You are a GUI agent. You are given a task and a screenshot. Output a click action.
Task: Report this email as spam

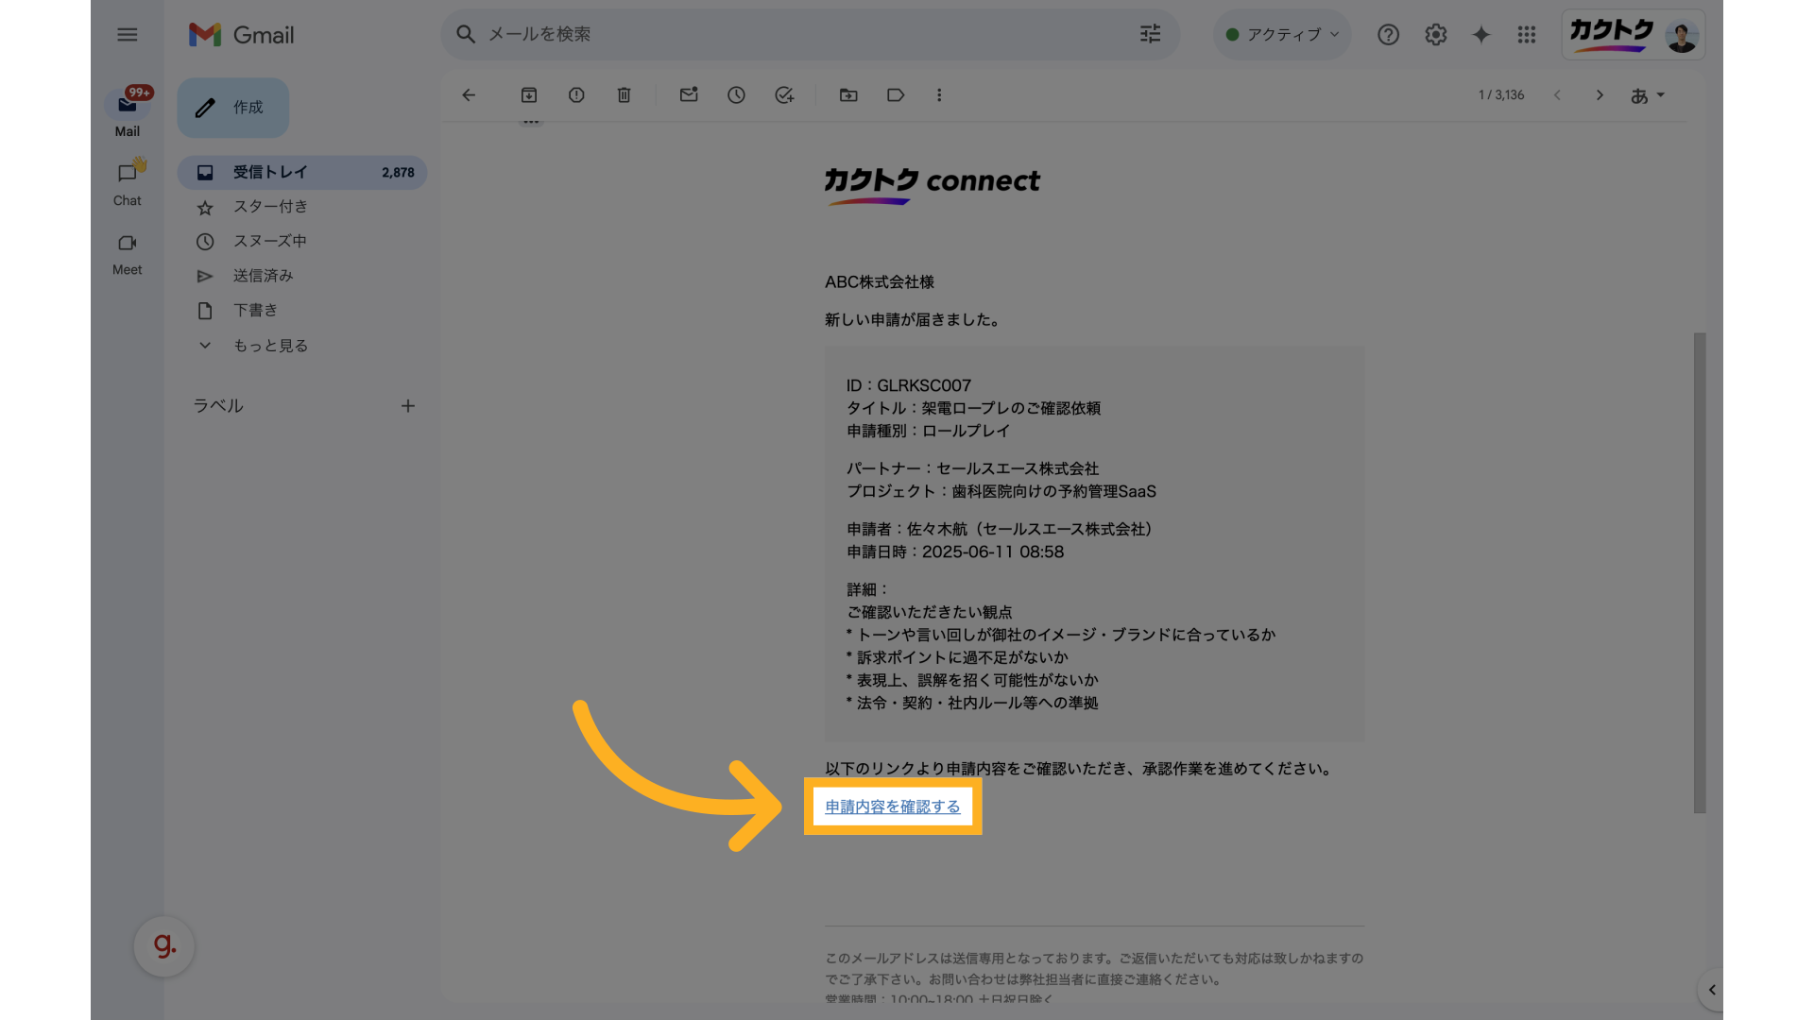point(576,94)
